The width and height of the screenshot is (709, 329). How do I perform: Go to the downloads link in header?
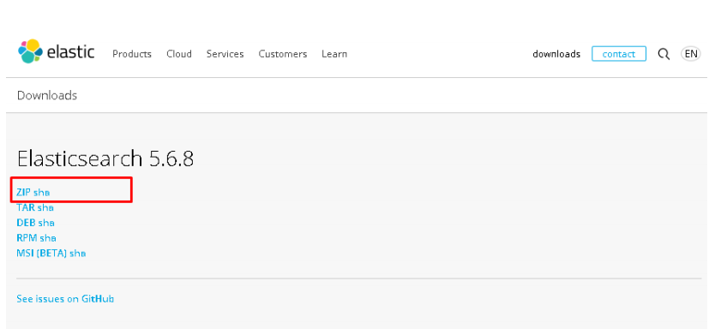click(x=556, y=54)
